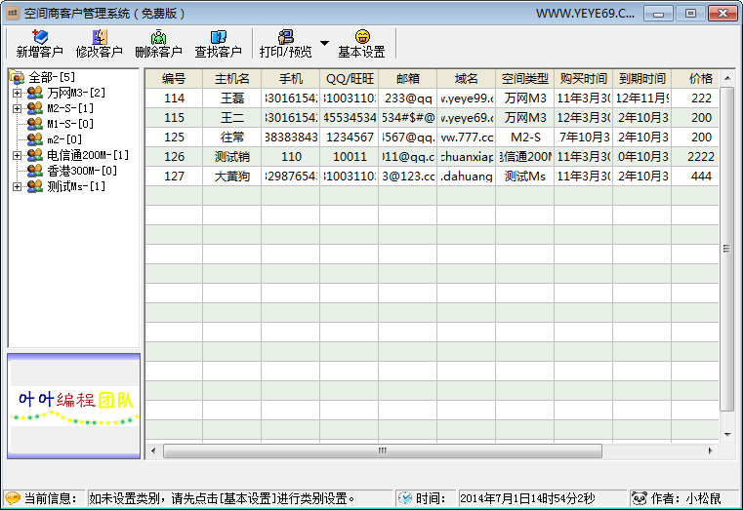Click the 邮箱 column header
Image resolution: width=743 pixels, height=510 pixels.
click(408, 79)
